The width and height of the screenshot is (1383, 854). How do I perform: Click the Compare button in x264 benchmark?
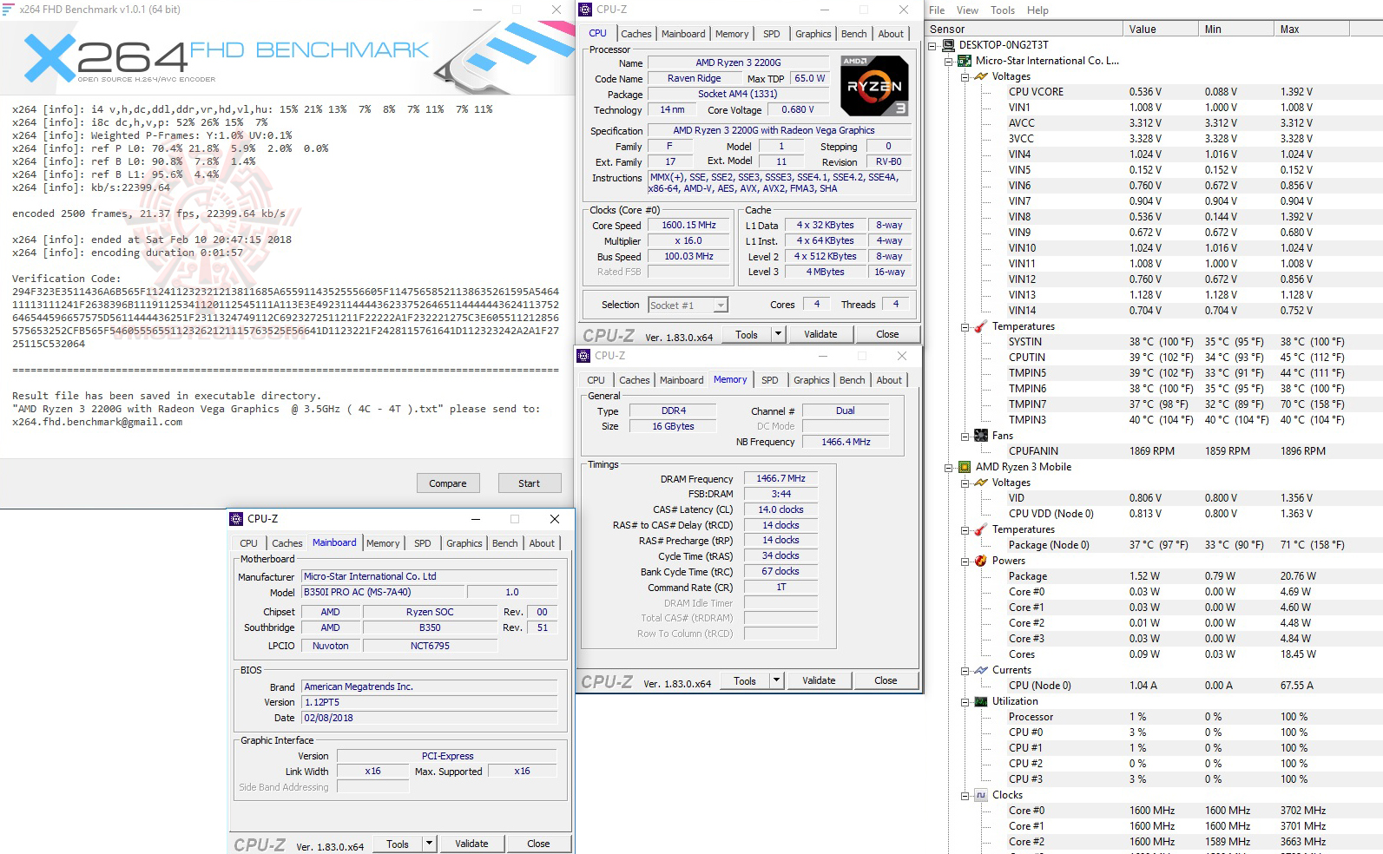click(x=448, y=483)
